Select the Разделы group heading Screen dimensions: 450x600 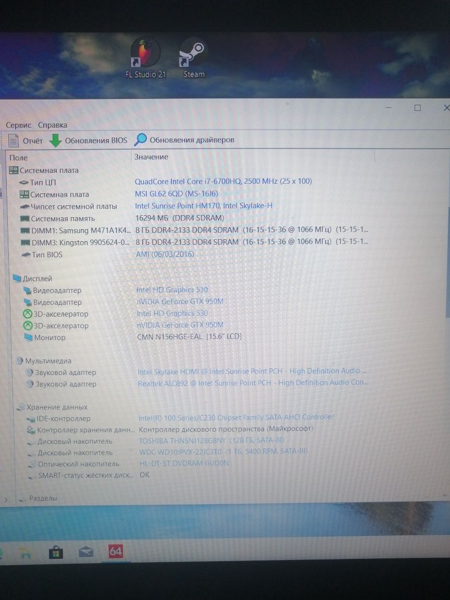[x=38, y=498]
